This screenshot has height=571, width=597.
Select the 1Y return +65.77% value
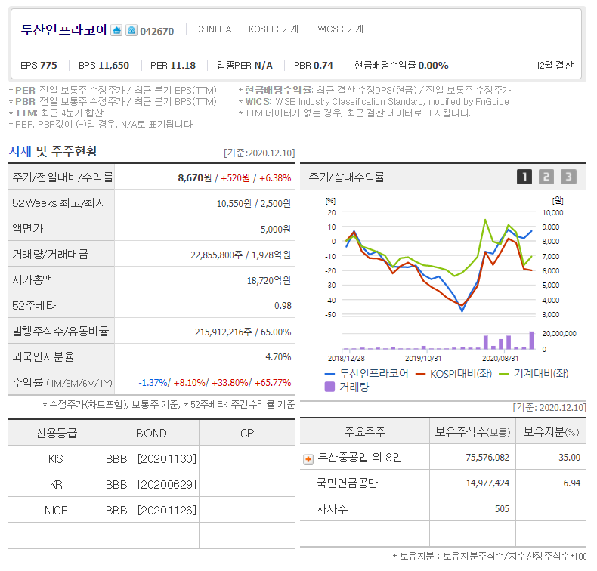(x=273, y=383)
